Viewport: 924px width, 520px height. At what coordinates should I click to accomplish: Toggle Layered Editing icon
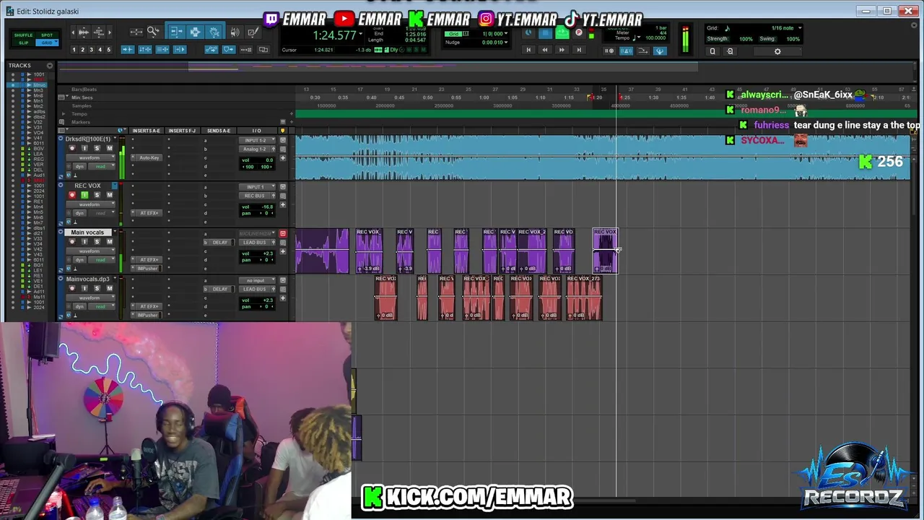[263, 50]
